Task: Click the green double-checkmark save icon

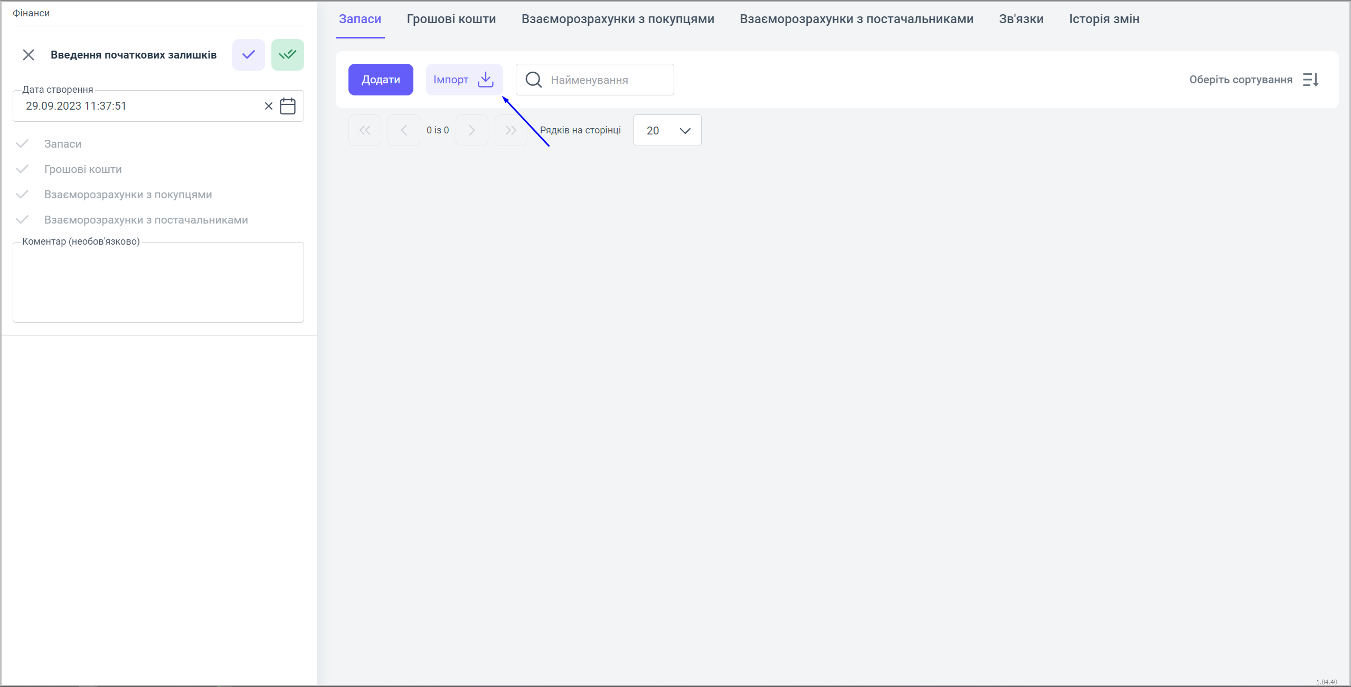Action: tap(287, 55)
